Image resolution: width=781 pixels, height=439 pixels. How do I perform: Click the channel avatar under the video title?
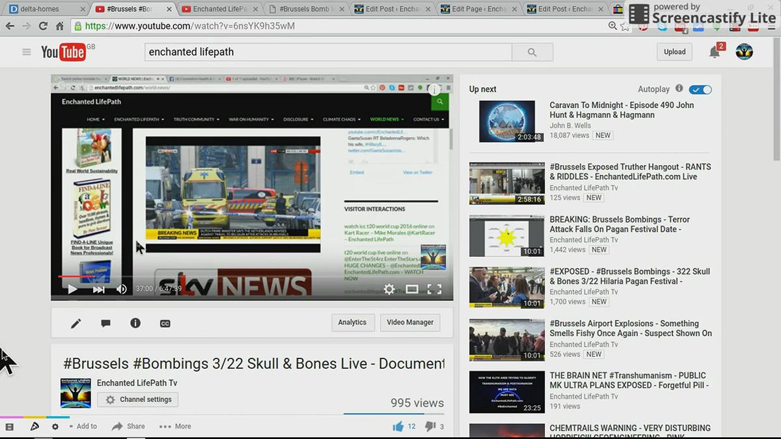[75, 393]
